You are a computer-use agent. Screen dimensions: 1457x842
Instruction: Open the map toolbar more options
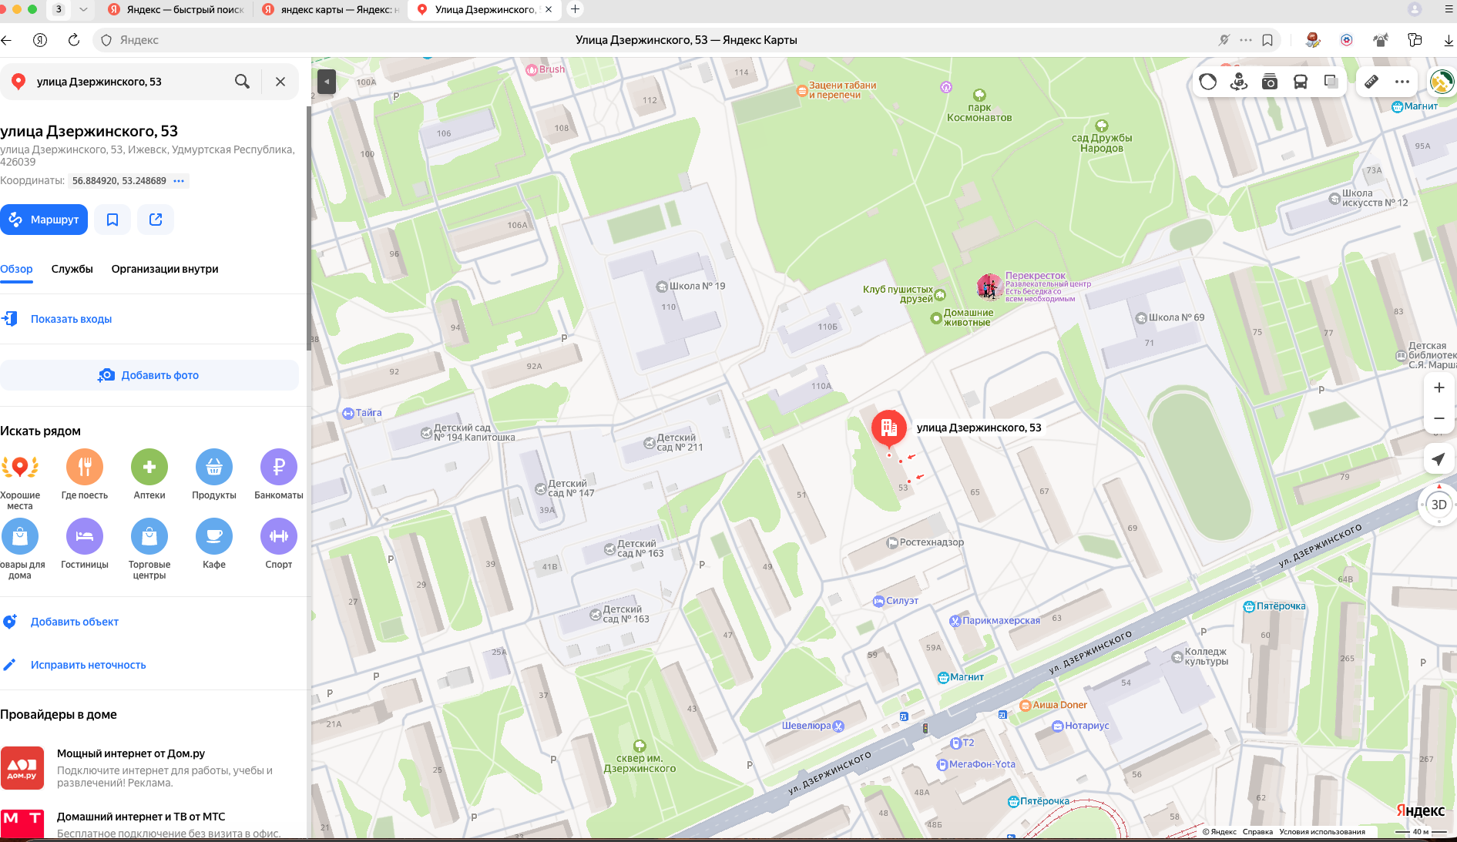1402,82
